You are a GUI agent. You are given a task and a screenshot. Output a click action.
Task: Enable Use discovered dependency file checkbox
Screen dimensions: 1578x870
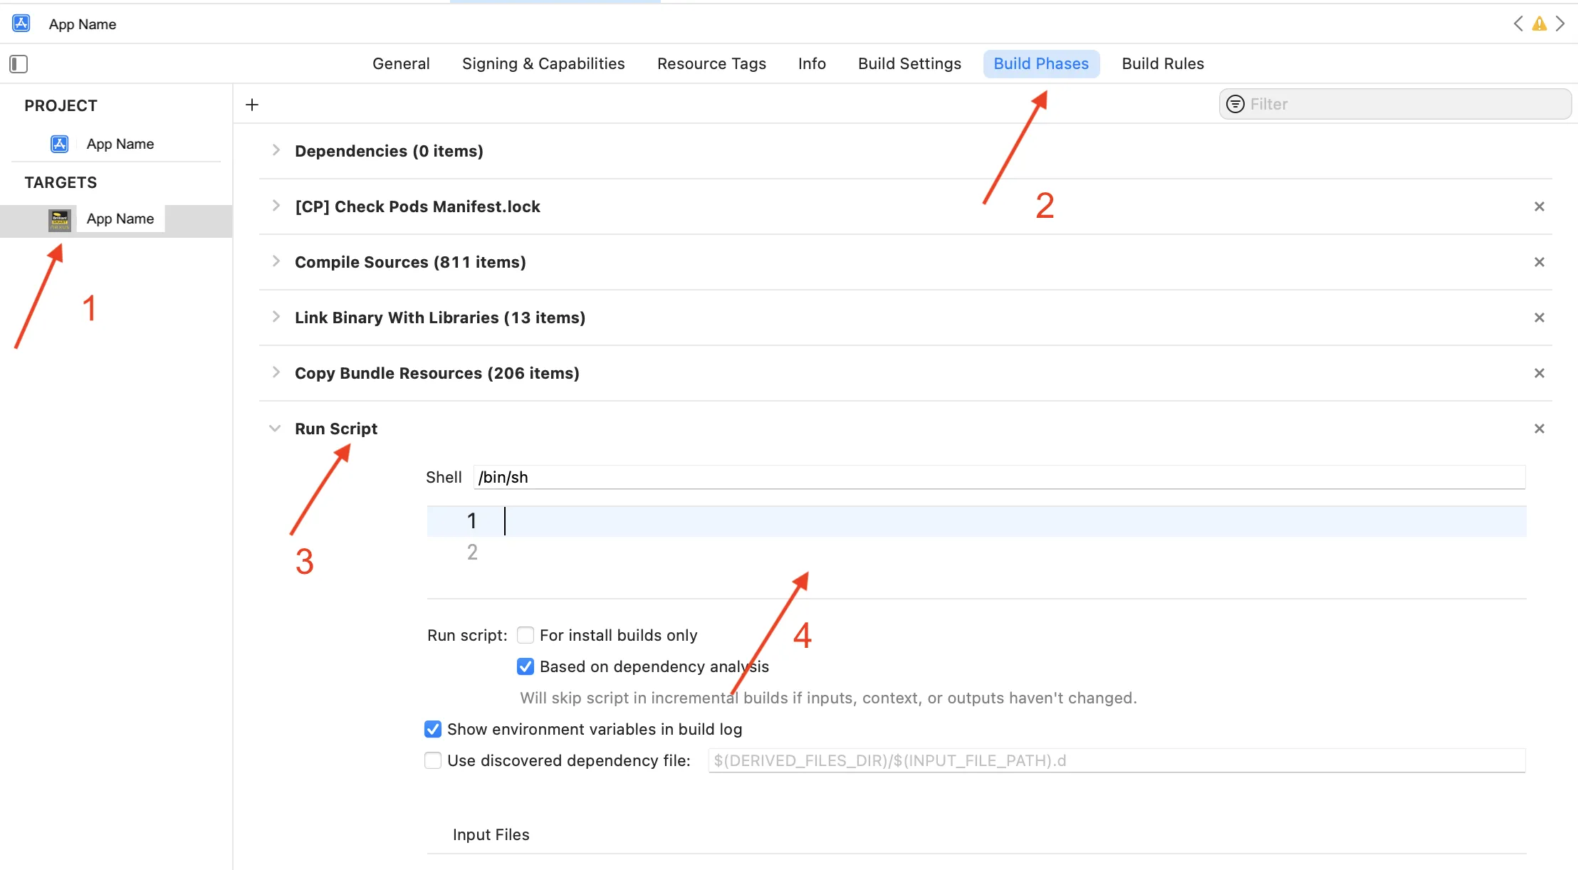click(x=433, y=760)
